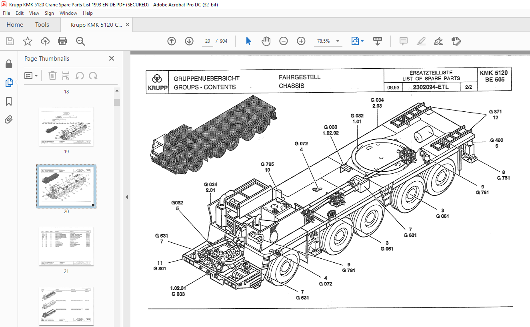Click the G082 part label

(177, 203)
